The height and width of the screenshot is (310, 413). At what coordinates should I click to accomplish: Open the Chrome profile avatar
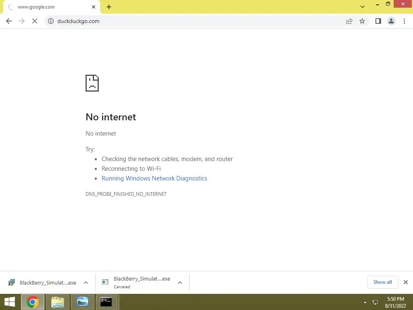click(391, 21)
